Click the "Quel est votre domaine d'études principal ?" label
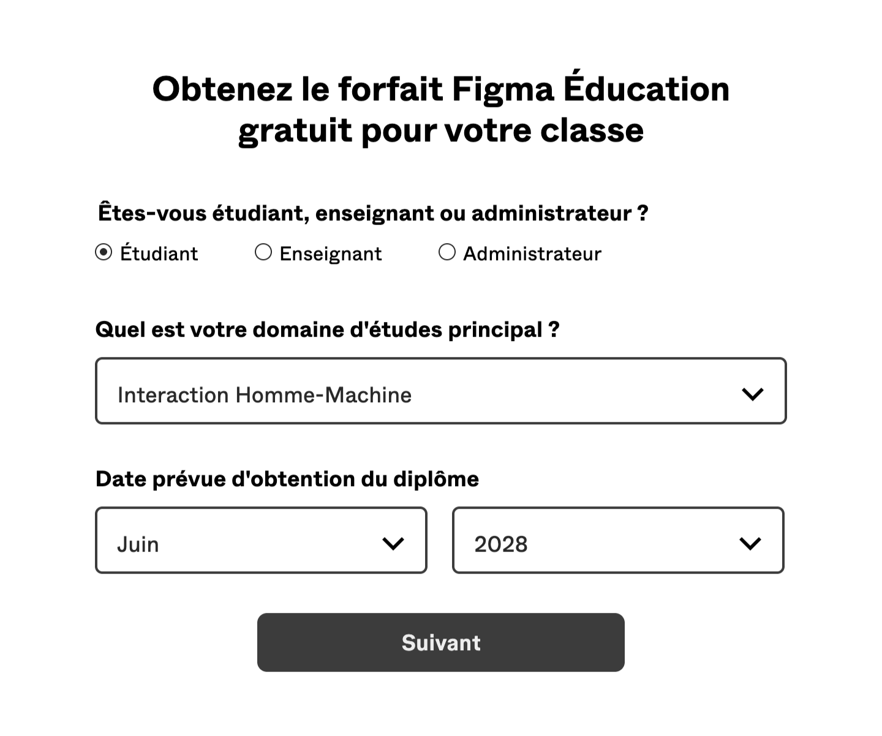Image resolution: width=882 pixels, height=736 pixels. click(328, 329)
